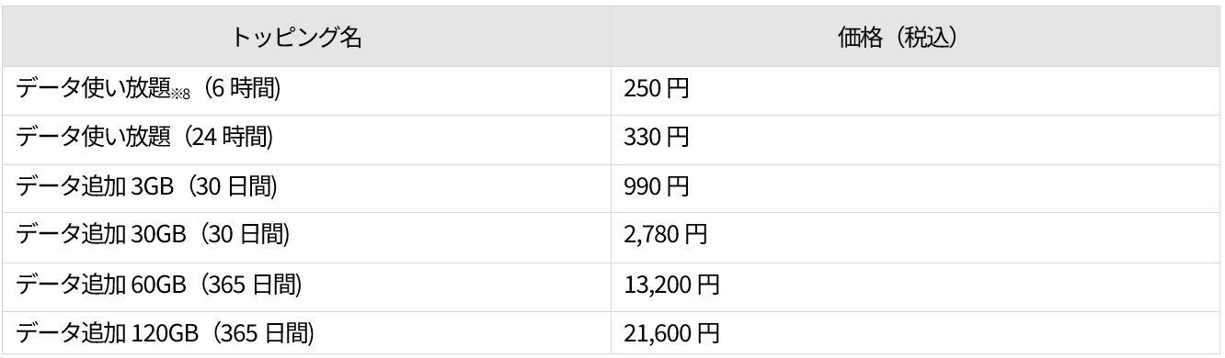The width and height of the screenshot is (1225, 358).
Task: Click the 990円 price cell
Action: point(915,187)
